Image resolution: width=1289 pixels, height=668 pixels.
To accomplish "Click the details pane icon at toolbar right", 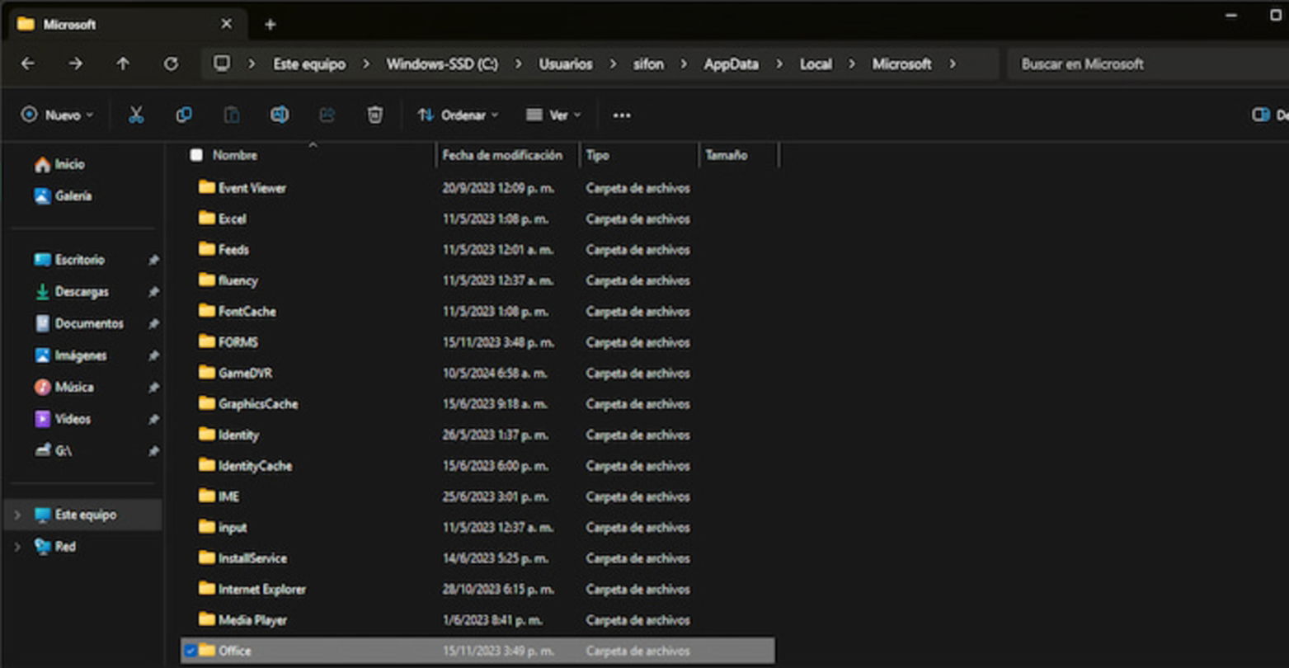I will pyautogui.click(x=1260, y=115).
